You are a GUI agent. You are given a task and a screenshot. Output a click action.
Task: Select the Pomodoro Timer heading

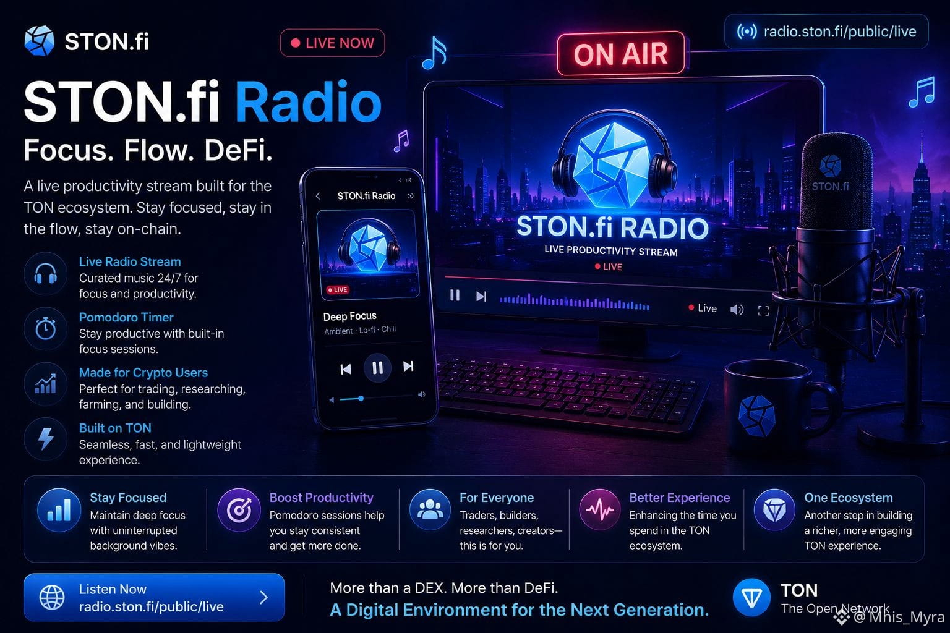coord(126,317)
